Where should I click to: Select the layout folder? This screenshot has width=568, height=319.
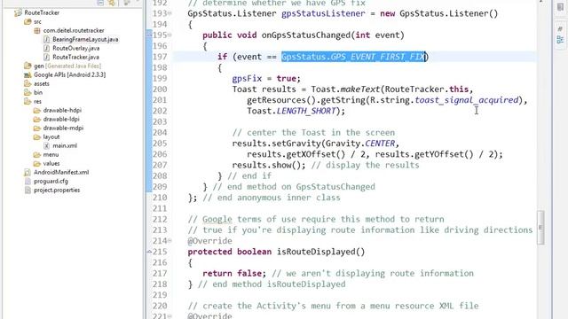click(46, 136)
